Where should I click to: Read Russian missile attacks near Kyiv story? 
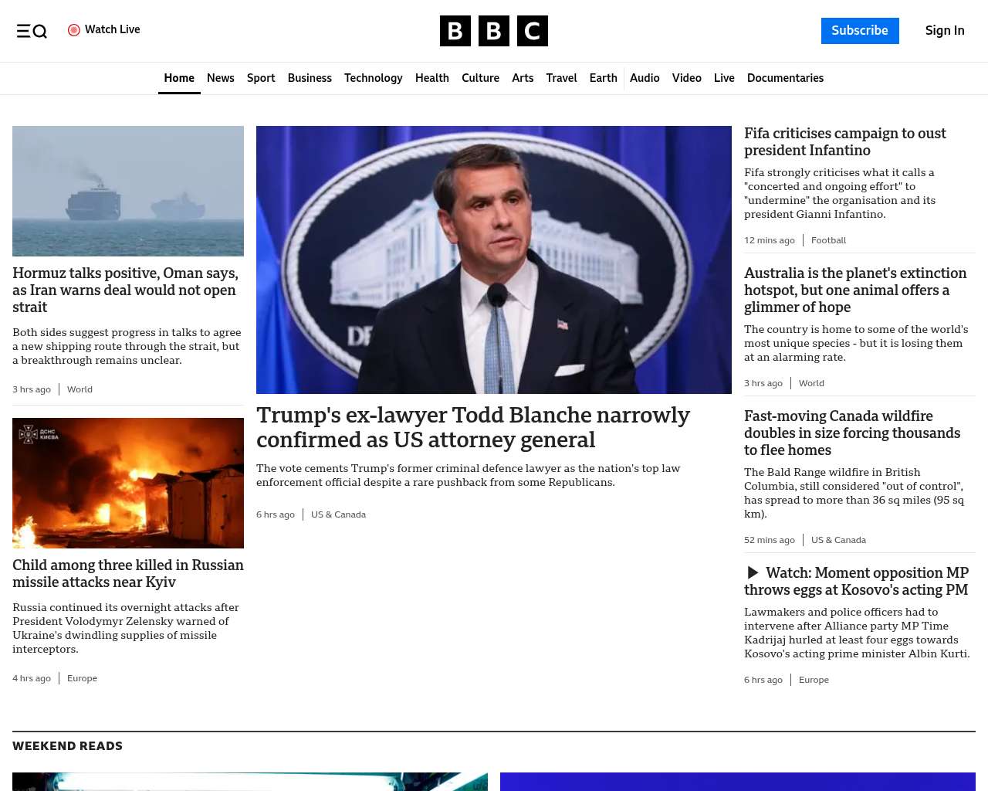coord(128,574)
